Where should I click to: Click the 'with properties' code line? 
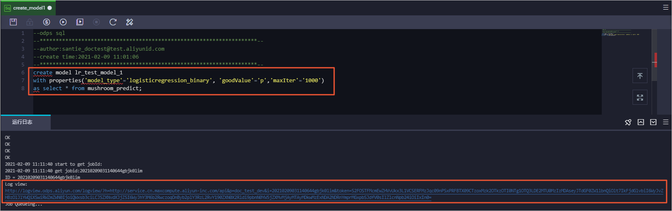click(x=179, y=80)
